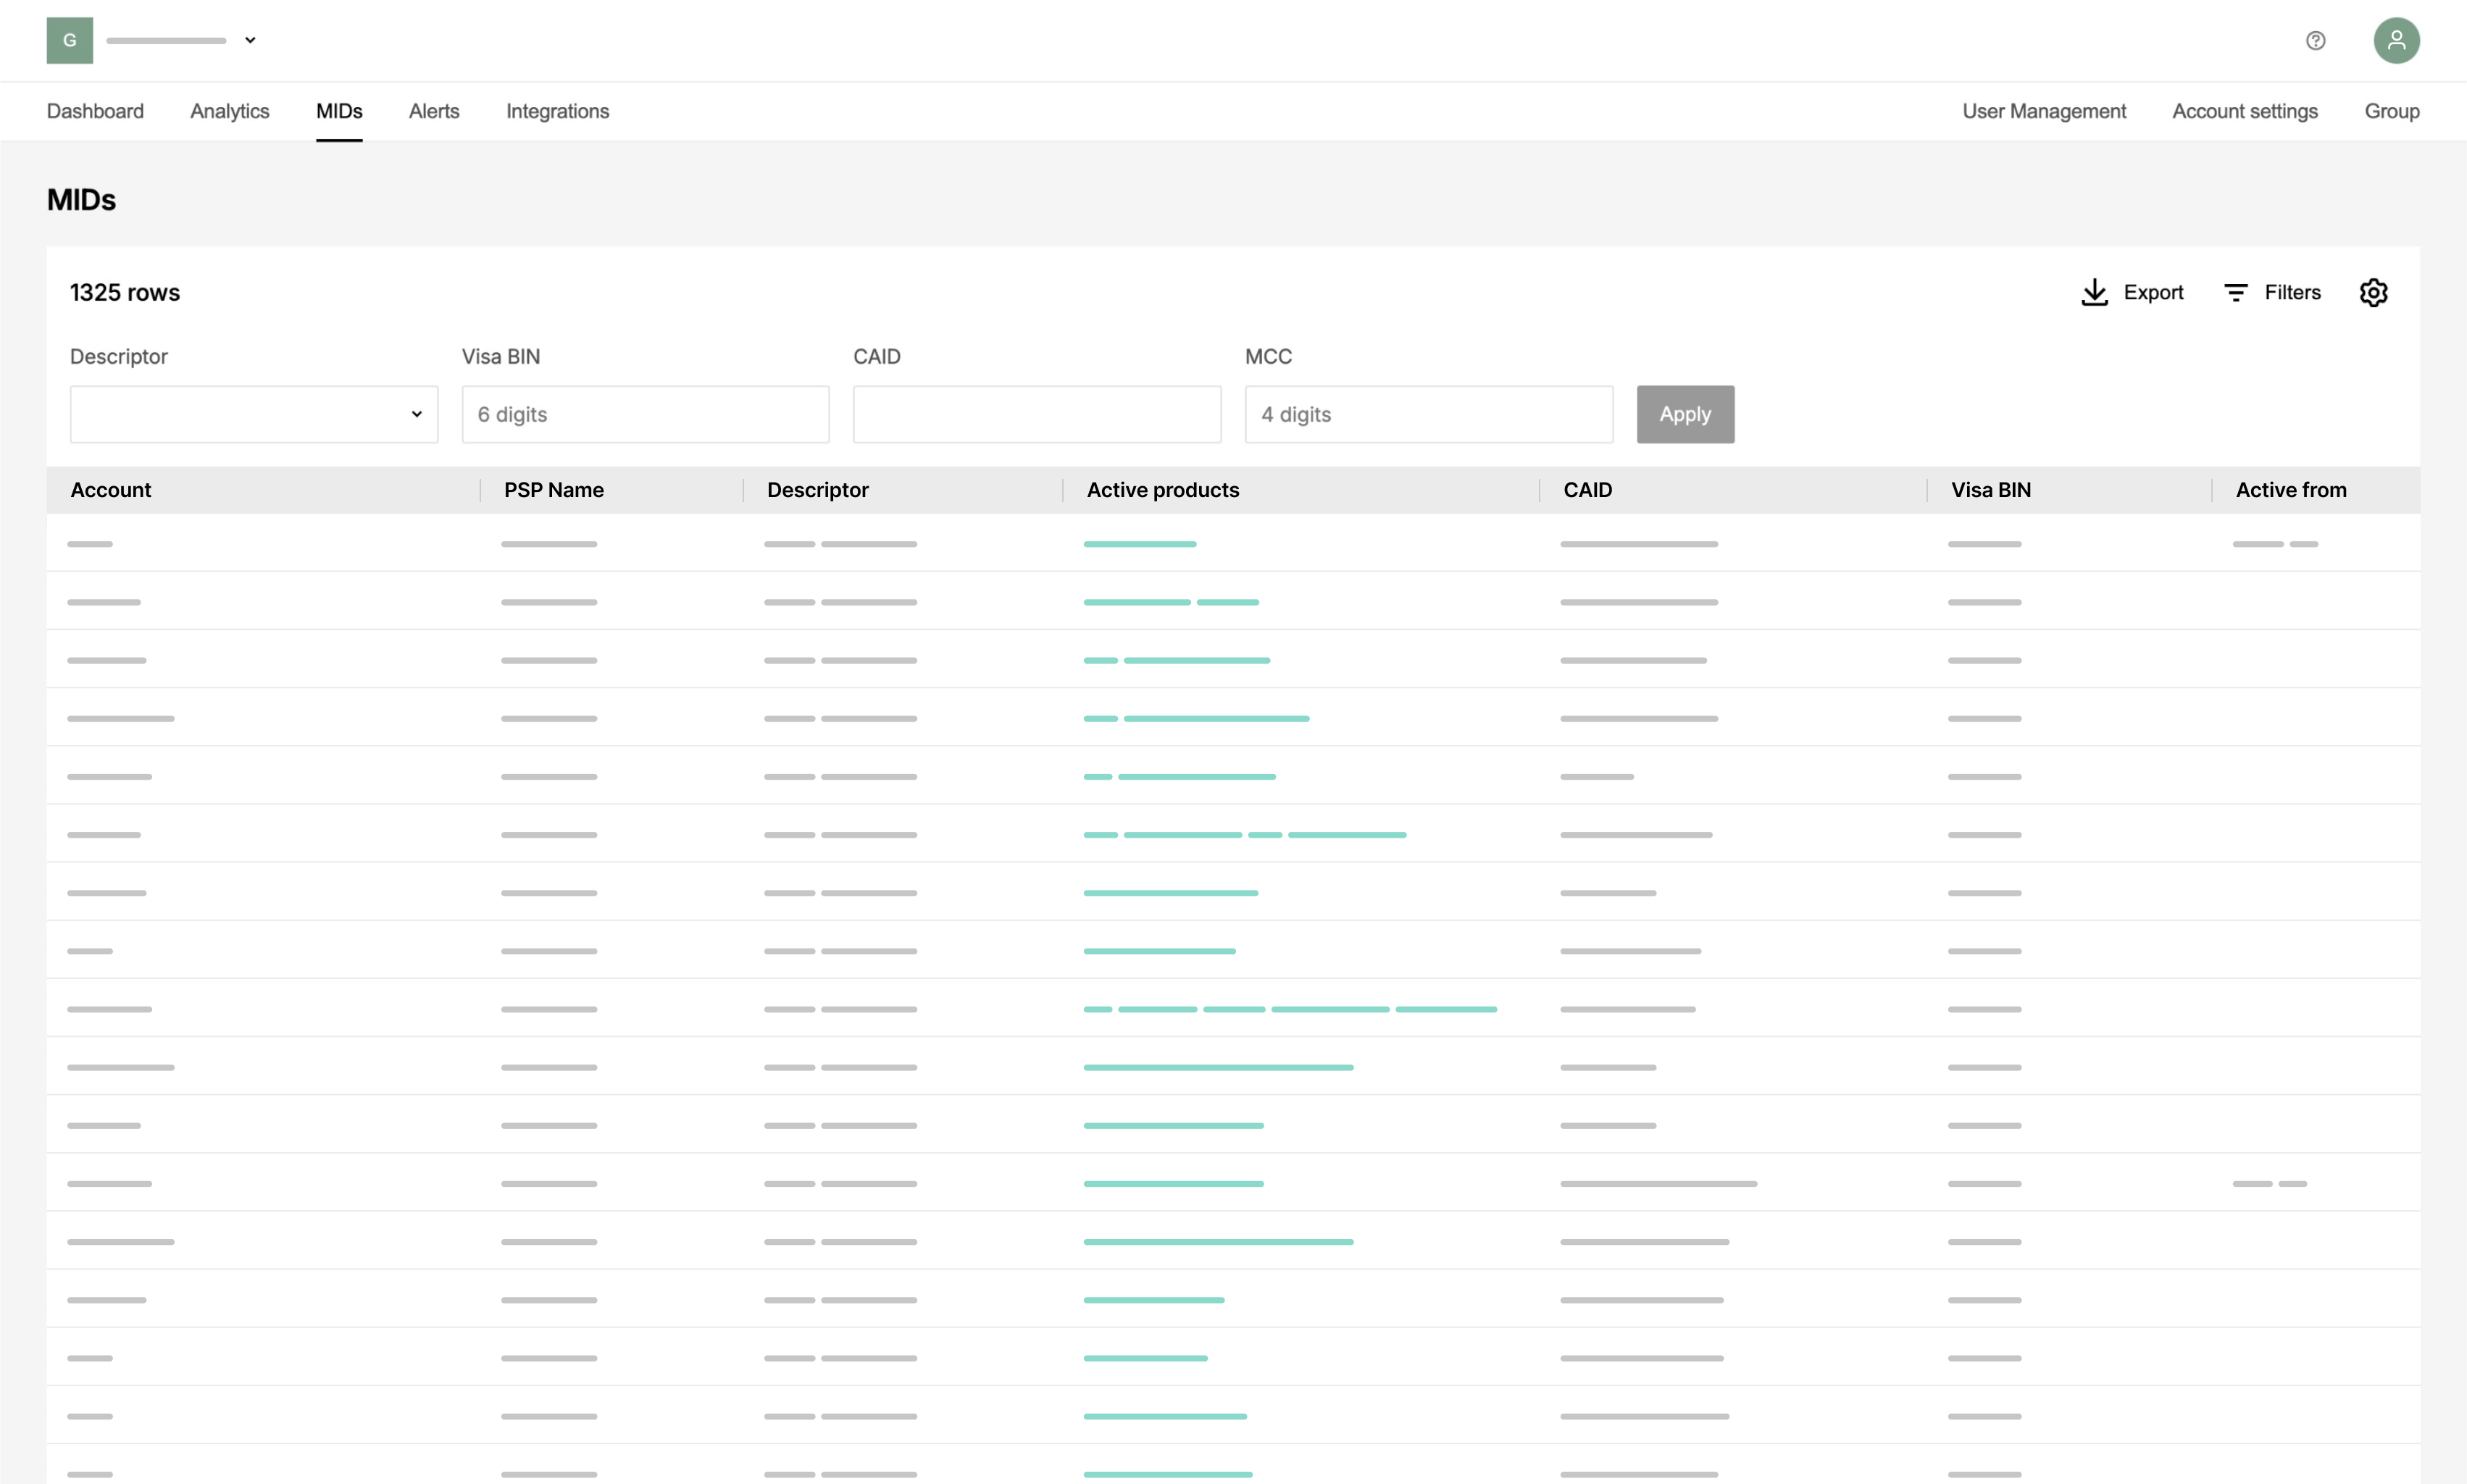Viewport: 2467px width, 1484px height.
Task: Open the Descriptor dropdown
Action: click(x=254, y=414)
